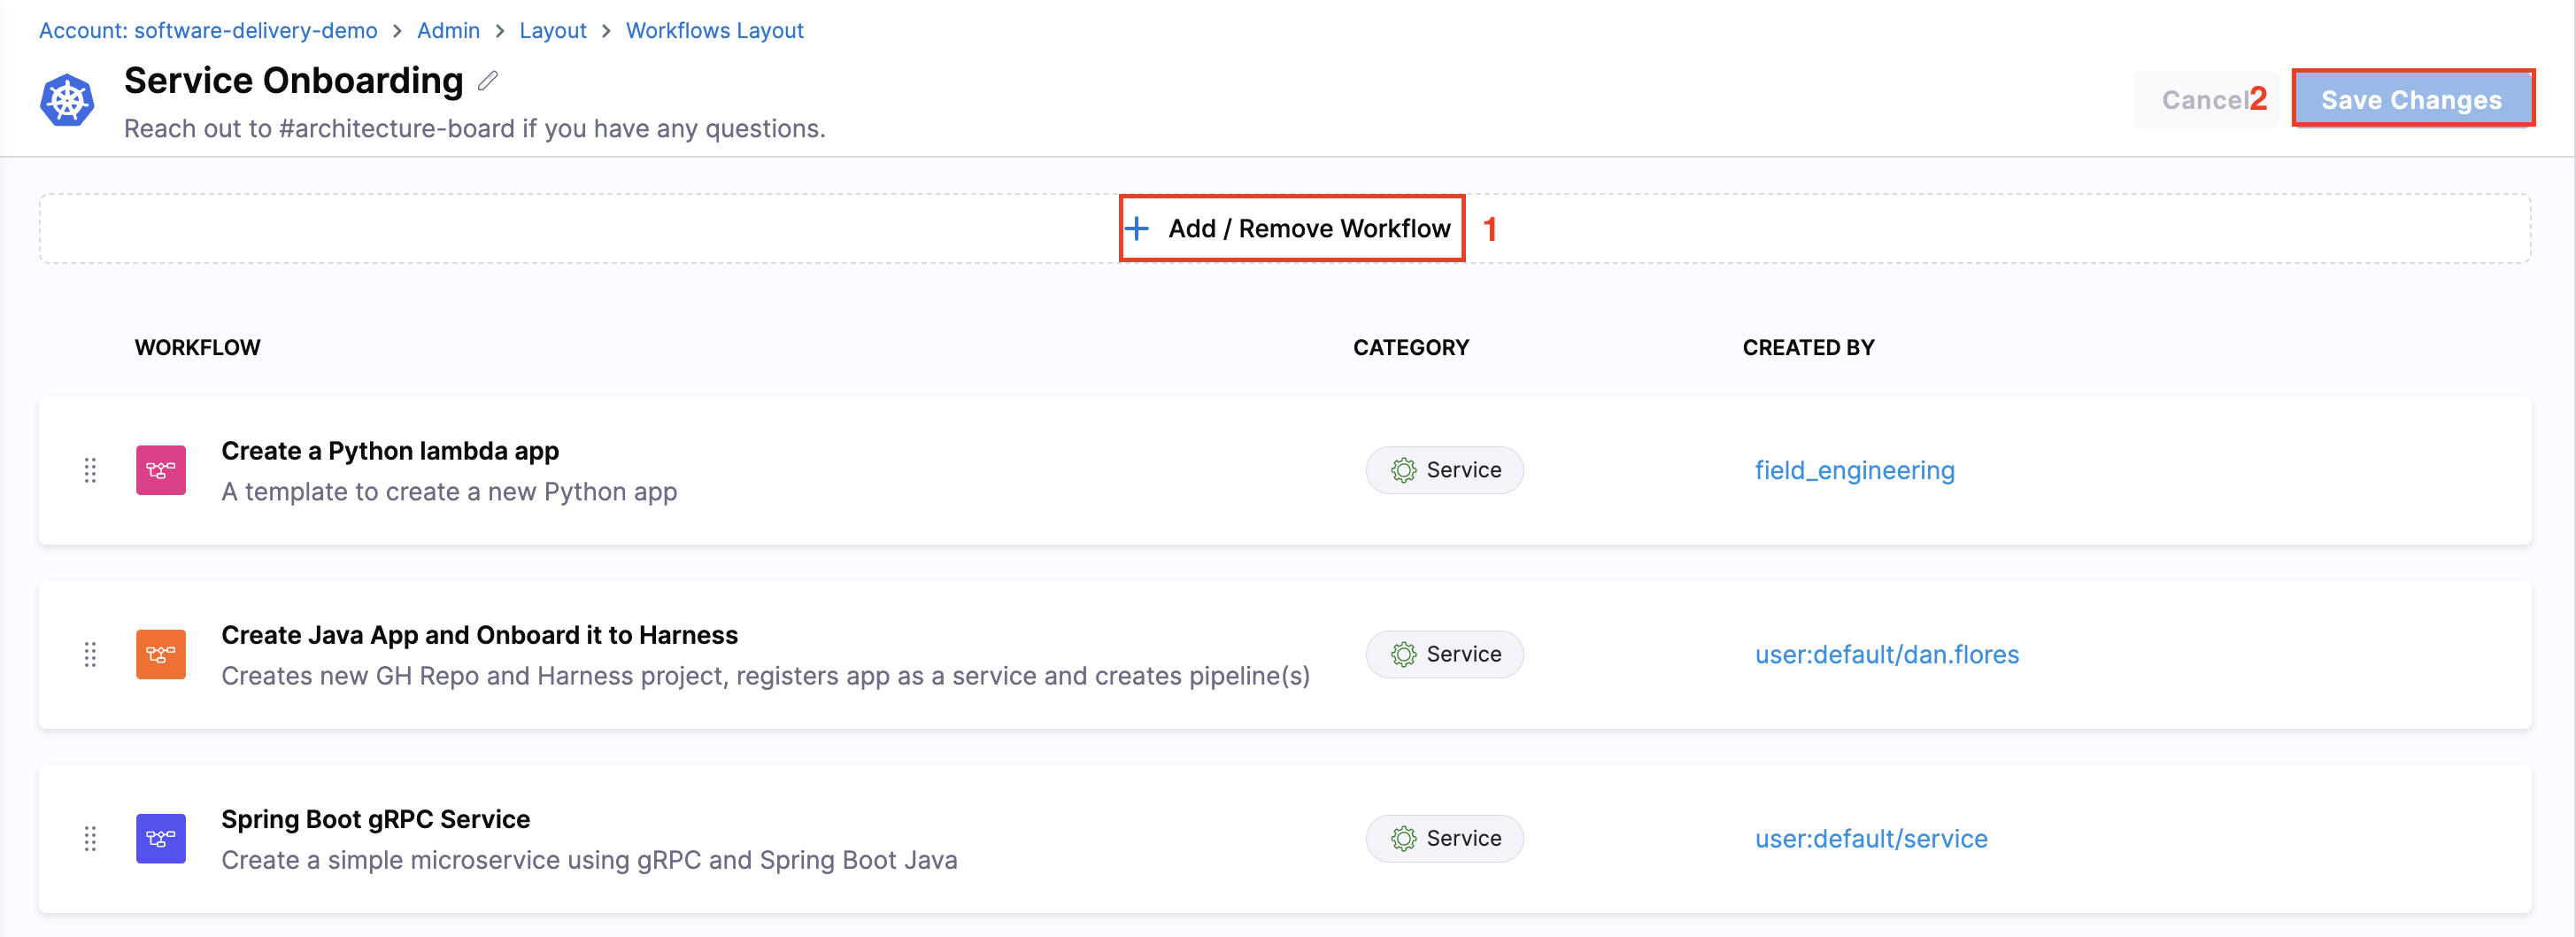Click the pencil icon to edit Service Onboarding
The width and height of the screenshot is (2576, 937).
point(487,81)
